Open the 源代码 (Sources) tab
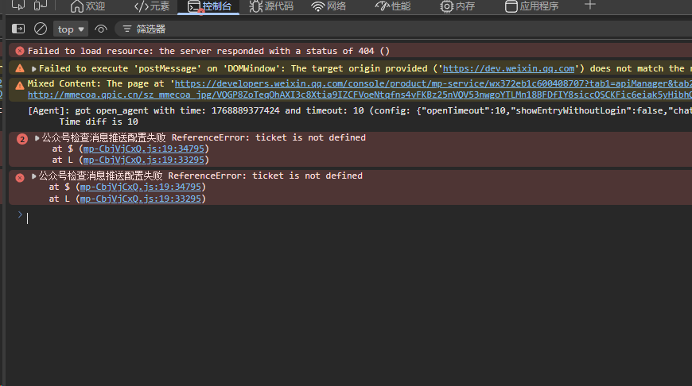The width and height of the screenshot is (692, 386). click(271, 6)
